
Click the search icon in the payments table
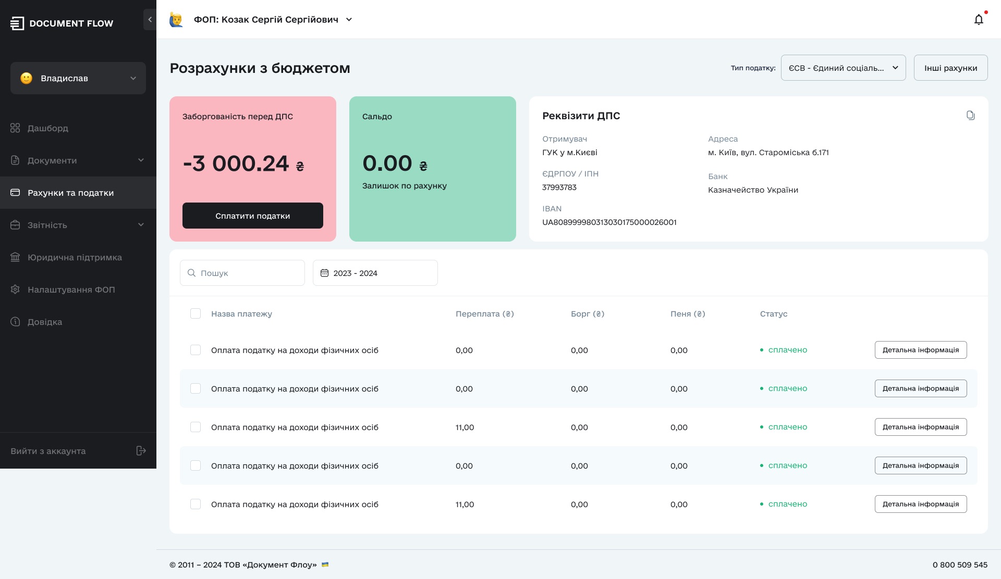tap(192, 272)
